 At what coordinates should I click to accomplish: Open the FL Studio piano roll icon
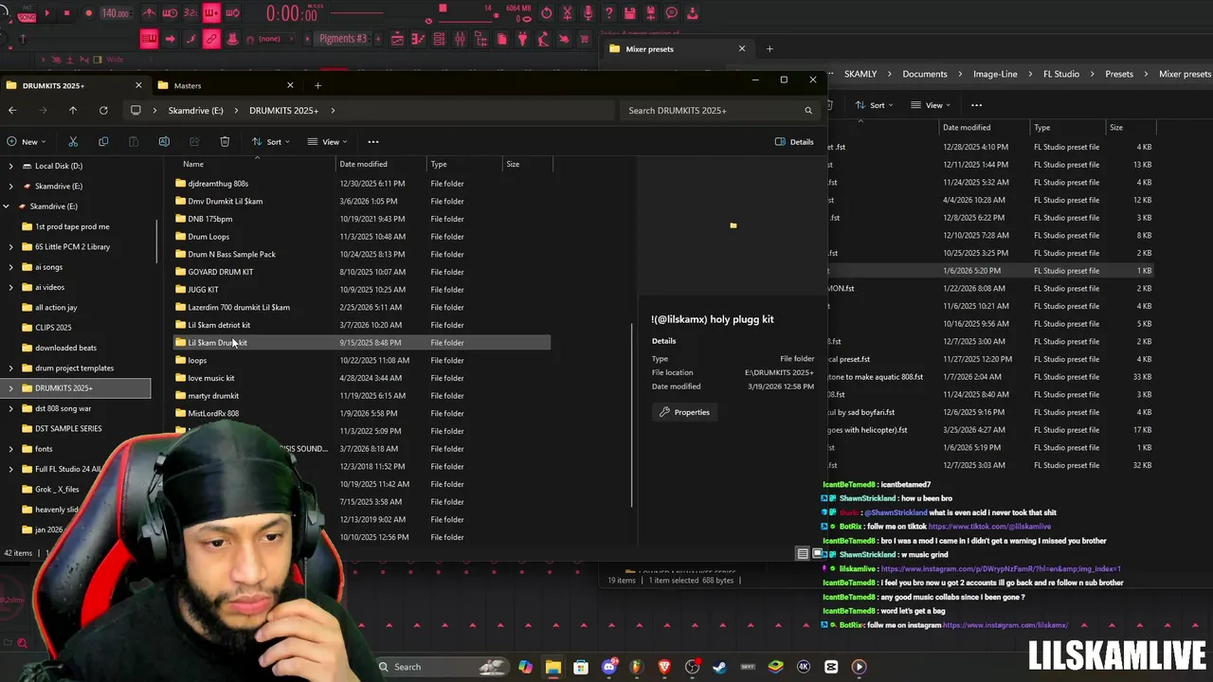click(x=418, y=39)
